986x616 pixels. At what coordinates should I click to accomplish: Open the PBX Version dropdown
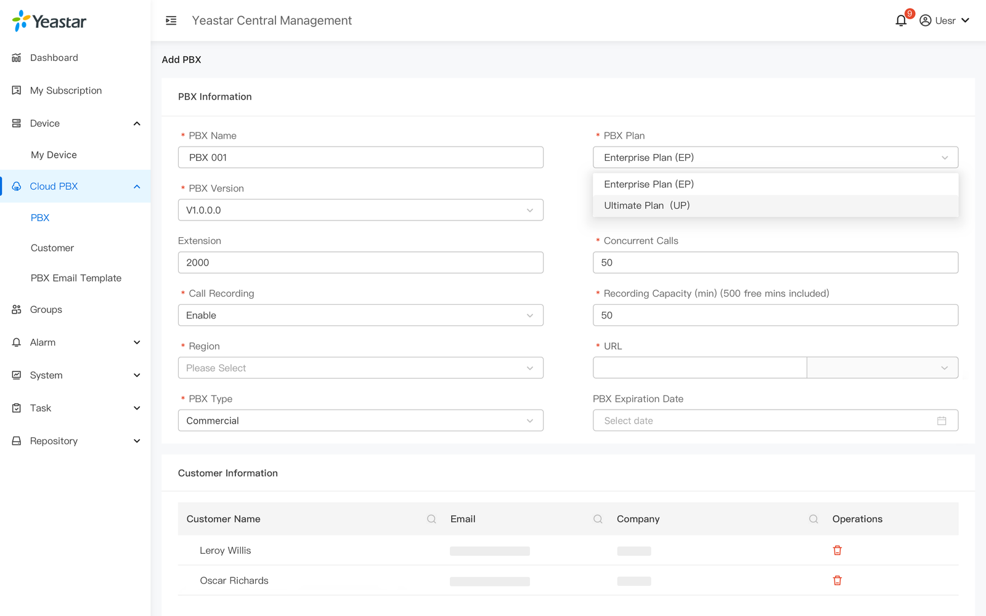pyautogui.click(x=361, y=210)
